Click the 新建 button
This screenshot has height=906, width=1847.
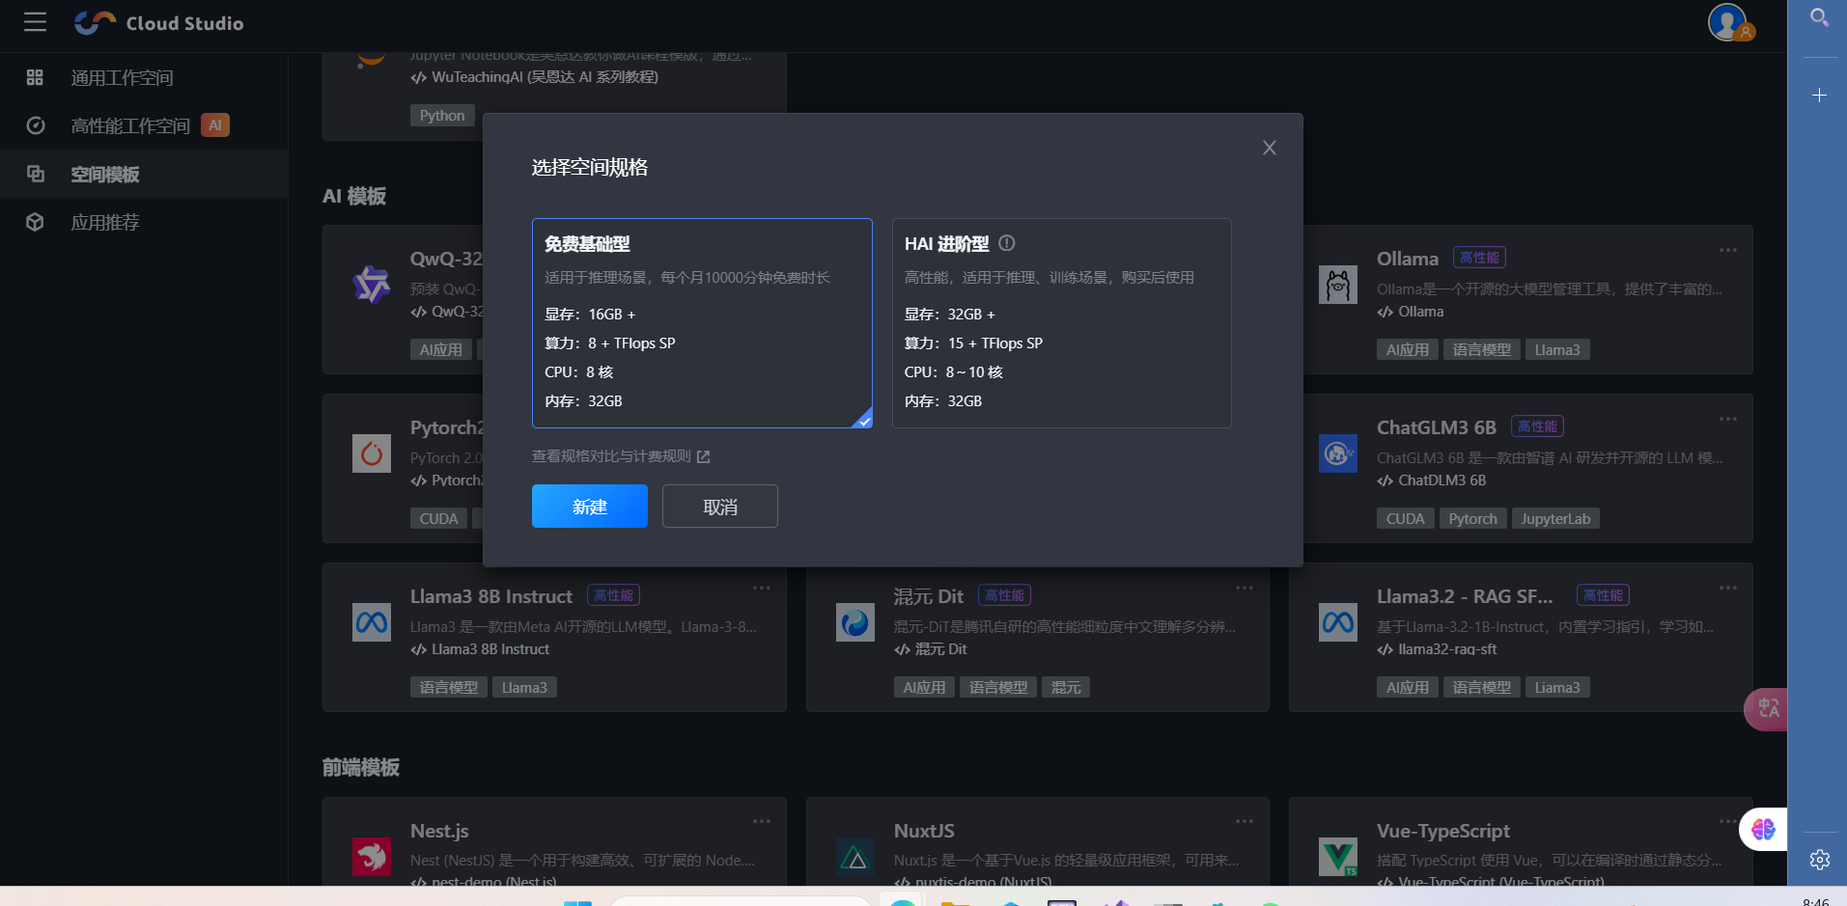point(590,507)
